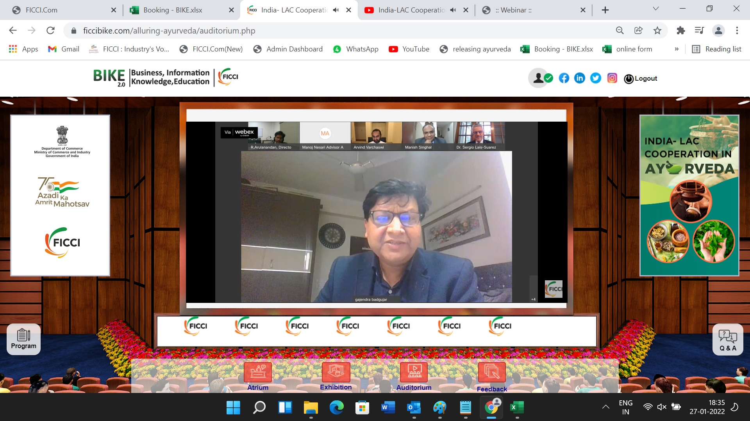
Task: Open the online form bookmark
Action: pyautogui.click(x=627, y=49)
